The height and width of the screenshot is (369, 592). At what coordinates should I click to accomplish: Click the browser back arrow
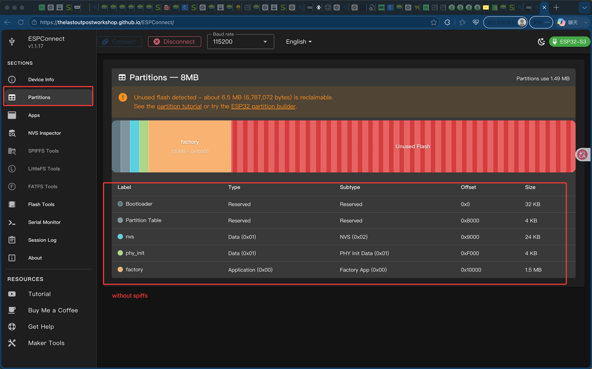click(7, 22)
